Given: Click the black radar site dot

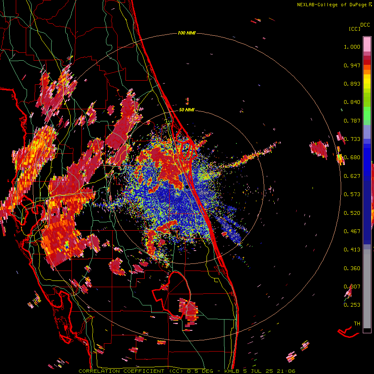Looking at the screenshot, I should (187, 187).
